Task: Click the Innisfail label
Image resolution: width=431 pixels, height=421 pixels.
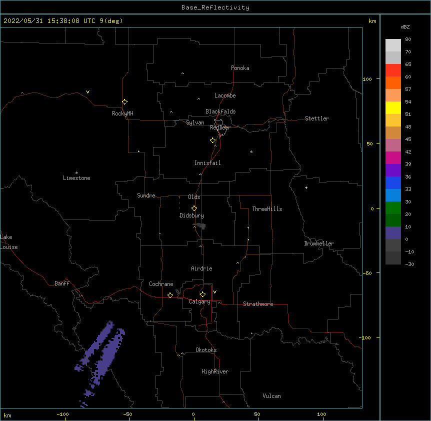Action: (207, 163)
